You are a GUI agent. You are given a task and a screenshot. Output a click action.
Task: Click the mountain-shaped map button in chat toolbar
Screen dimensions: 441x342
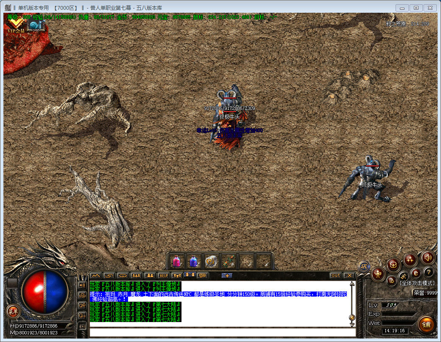click(x=96, y=275)
